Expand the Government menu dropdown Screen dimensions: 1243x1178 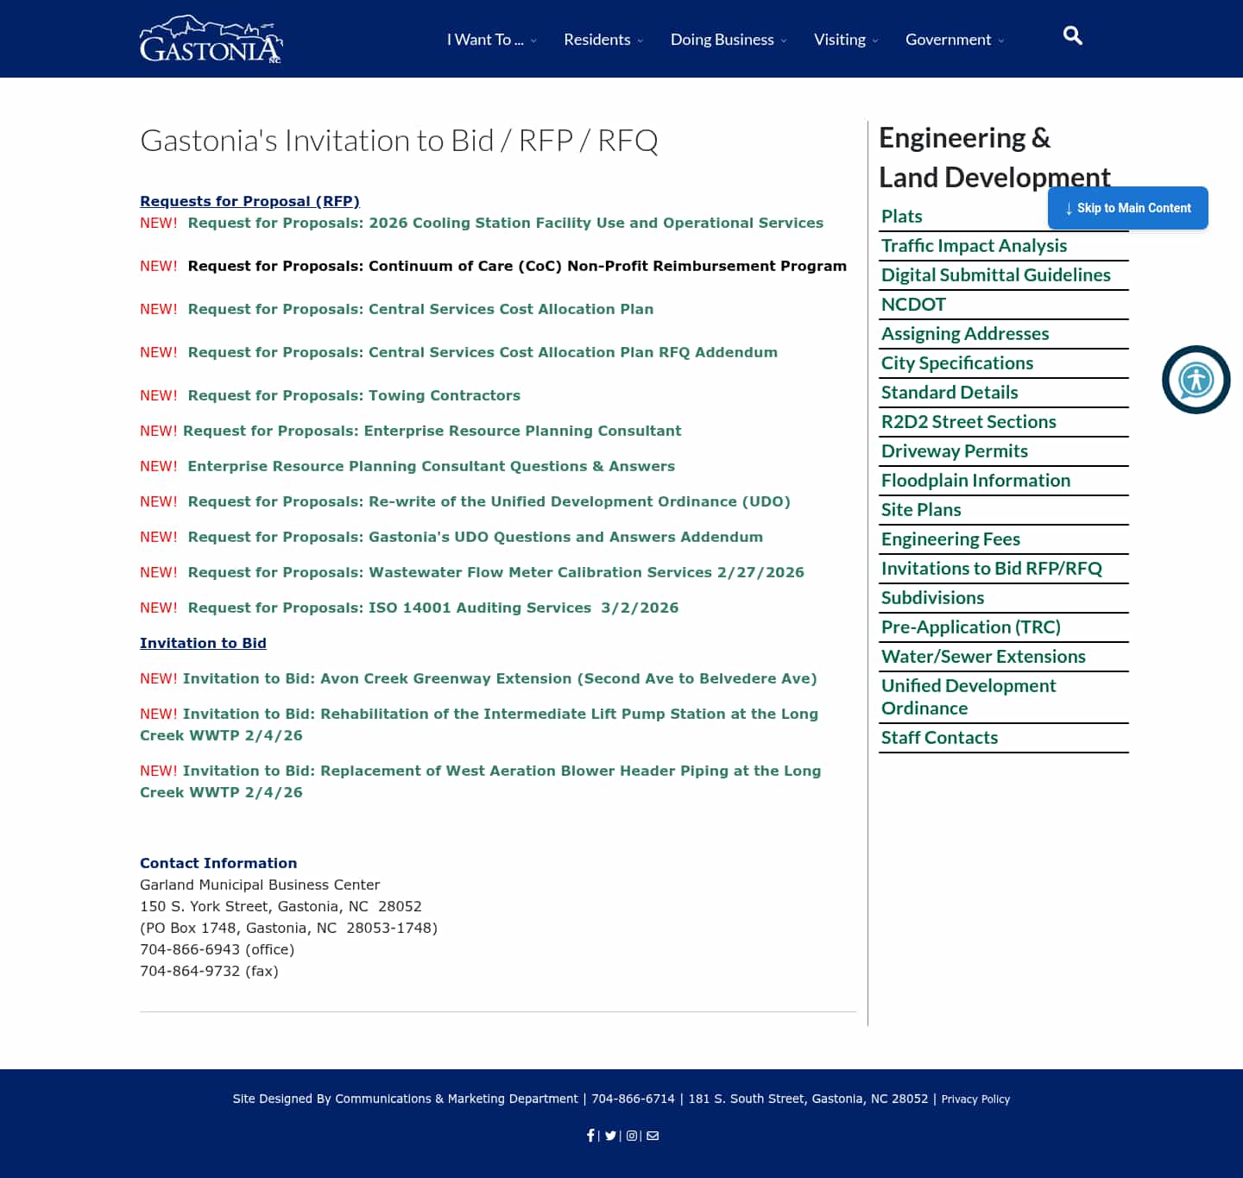tap(954, 39)
